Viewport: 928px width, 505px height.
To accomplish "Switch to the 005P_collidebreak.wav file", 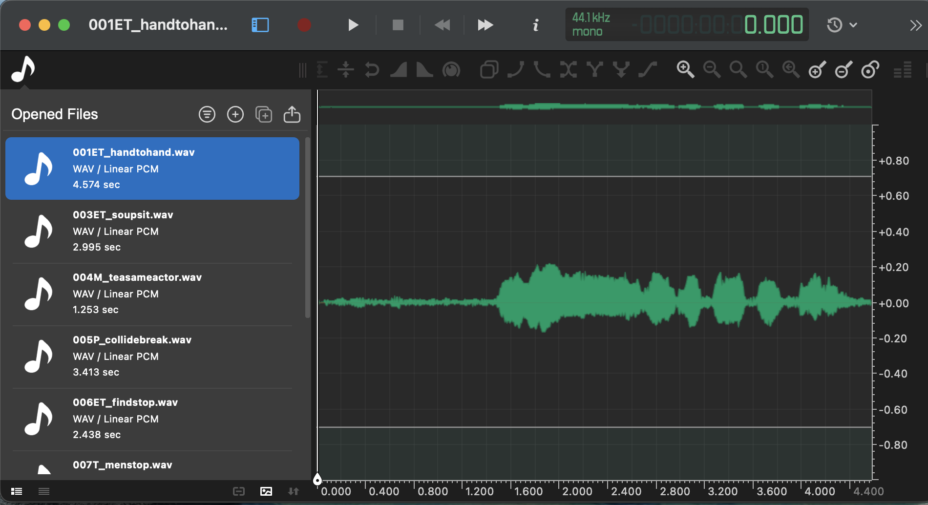I will click(x=152, y=356).
